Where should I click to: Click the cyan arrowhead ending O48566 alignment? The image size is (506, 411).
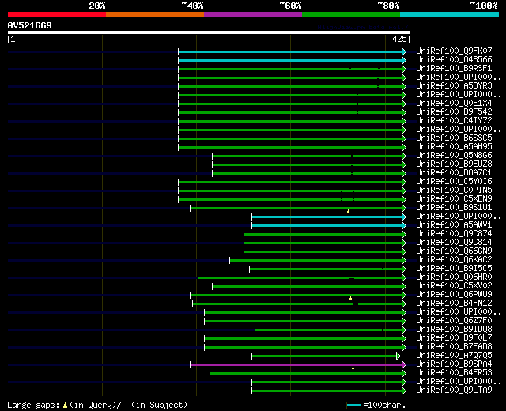click(404, 60)
